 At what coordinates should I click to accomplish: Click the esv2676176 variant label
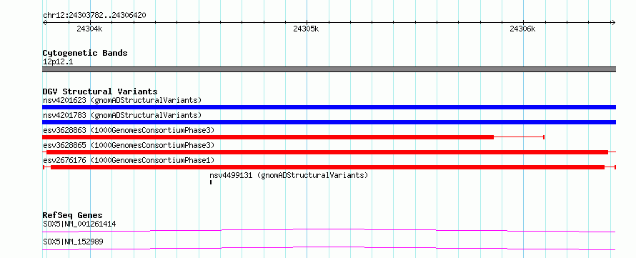point(128,160)
